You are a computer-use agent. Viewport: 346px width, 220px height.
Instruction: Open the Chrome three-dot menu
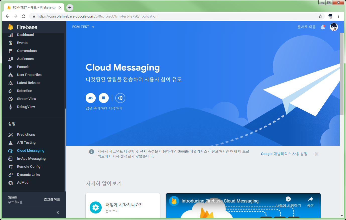(x=338, y=16)
